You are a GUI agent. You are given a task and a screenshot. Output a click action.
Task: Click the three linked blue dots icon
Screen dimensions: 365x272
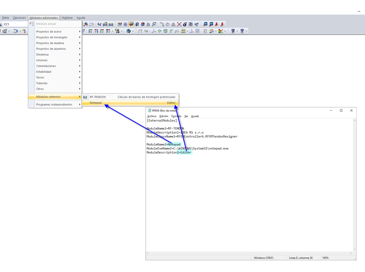click(x=196, y=24)
